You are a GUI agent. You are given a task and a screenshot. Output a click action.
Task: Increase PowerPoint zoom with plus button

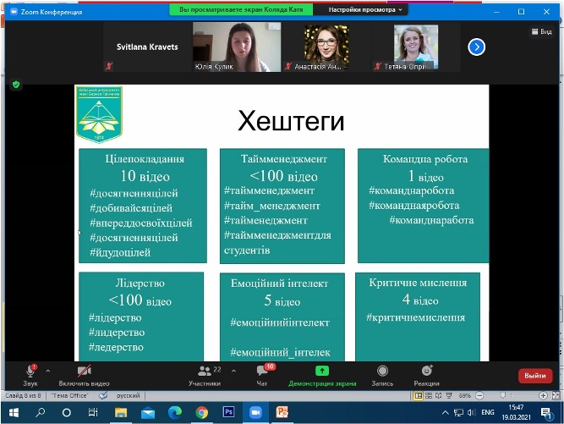pyautogui.click(x=543, y=395)
